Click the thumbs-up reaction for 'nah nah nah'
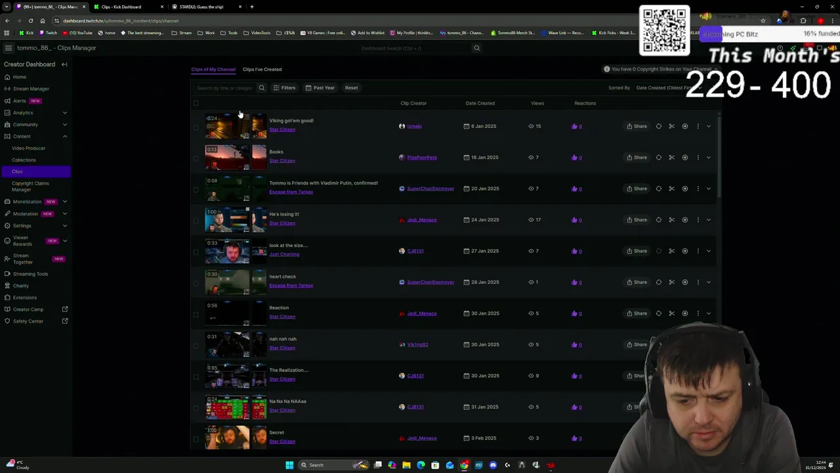The image size is (840, 473). 574,345
